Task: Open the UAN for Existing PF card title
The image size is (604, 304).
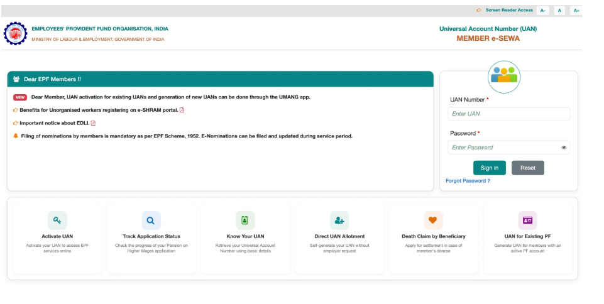Action: [527, 236]
